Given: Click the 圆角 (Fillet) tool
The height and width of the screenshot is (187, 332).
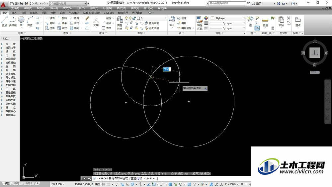Looking at the screenshot, I should [x=74, y=23].
